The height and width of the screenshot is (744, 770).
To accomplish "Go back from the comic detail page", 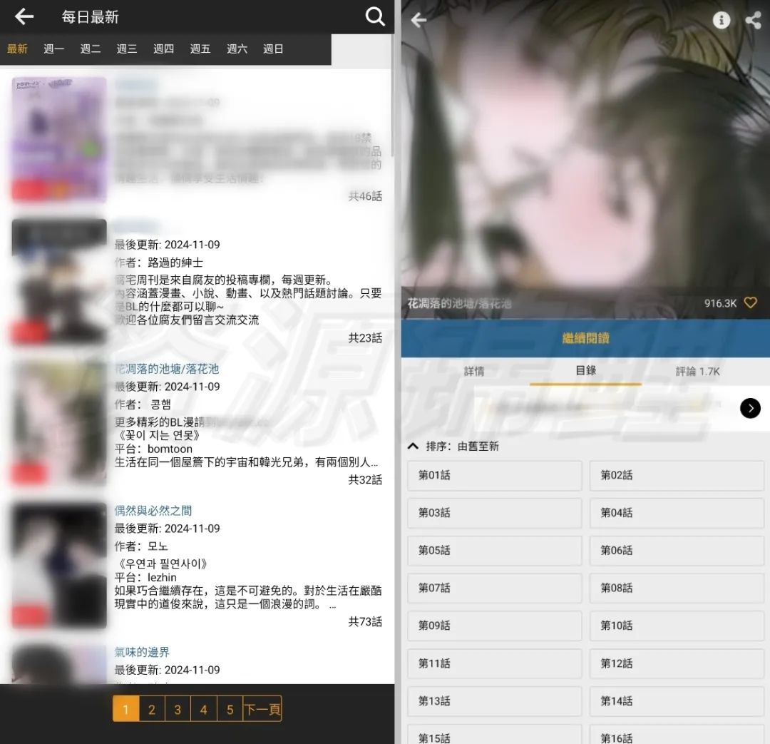I will pyautogui.click(x=419, y=20).
